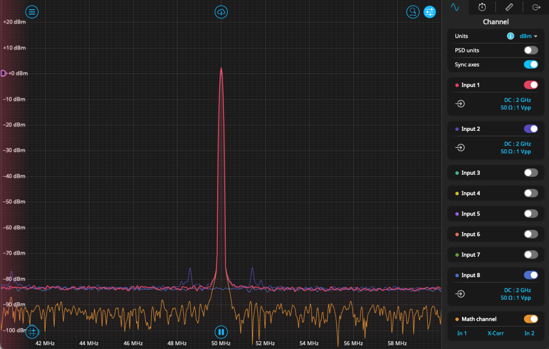The width and height of the screenshot is (549, 349).
Task: Select Math channel's In 2 source
Action: pos(529,333)
